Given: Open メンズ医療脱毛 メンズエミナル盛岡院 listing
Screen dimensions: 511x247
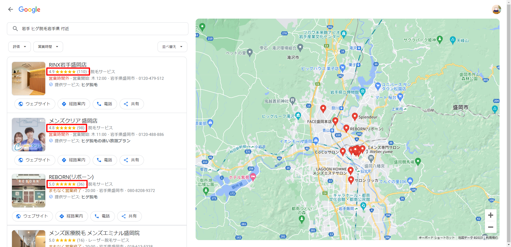Looking at the screenshot, I should click(x=94, y=233).
